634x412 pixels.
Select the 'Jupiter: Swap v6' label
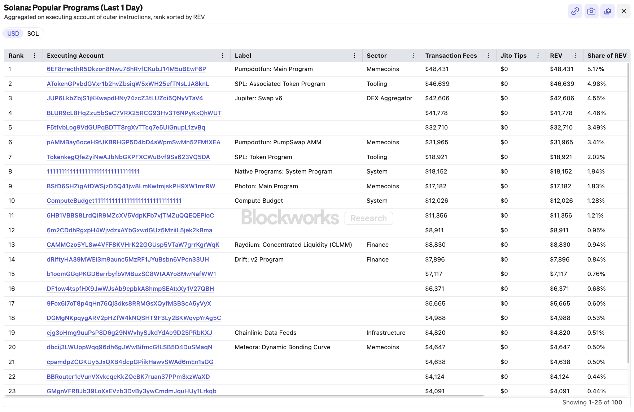click(258, 98)
